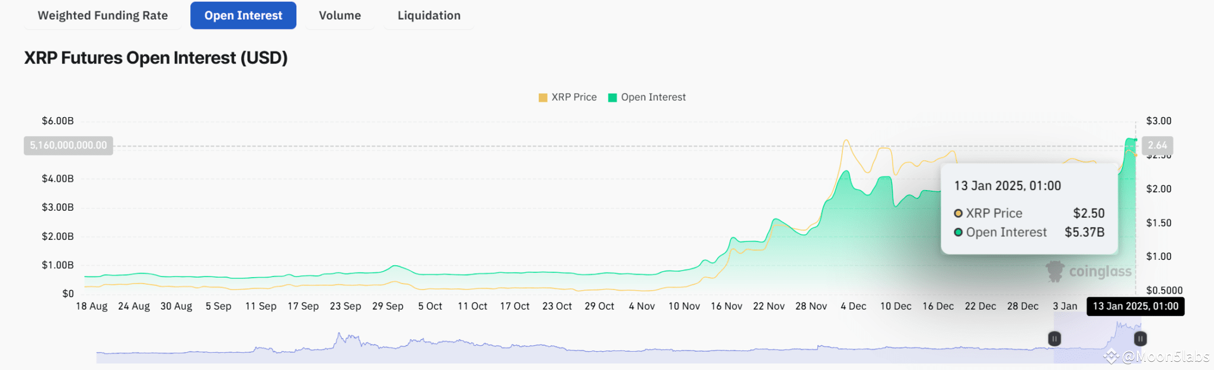Select the Open Interest tab
Viewport: 1214px width, 370px height.
tap(243, 15)
